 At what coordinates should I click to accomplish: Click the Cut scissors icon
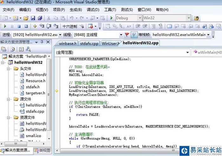(x=49, y=18)
